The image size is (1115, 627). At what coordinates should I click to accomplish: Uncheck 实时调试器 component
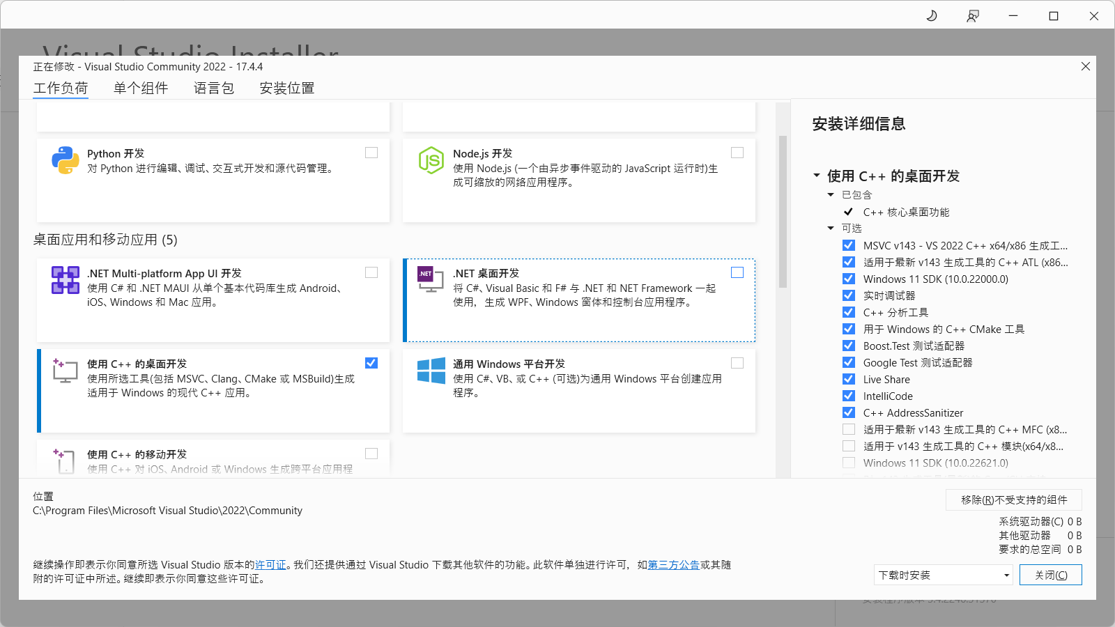click(x=849, y=295)
